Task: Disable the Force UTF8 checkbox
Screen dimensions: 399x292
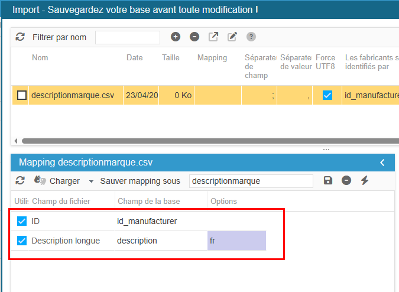Action: [x=327, y=95]
